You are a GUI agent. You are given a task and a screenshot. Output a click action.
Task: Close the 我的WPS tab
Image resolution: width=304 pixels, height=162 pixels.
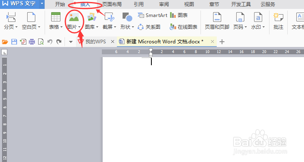[113, 41]
